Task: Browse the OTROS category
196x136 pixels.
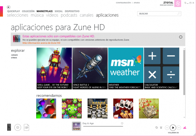Action: pyautogui.click(x=14, y=58)
